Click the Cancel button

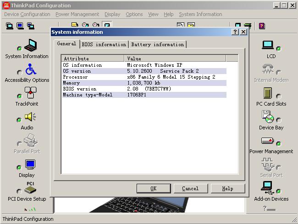[190, 188]
